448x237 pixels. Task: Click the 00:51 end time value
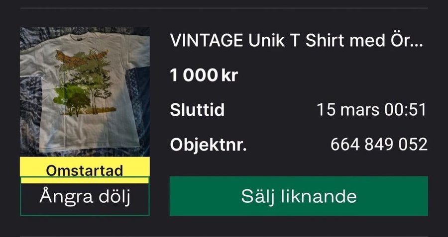(405, 110)
